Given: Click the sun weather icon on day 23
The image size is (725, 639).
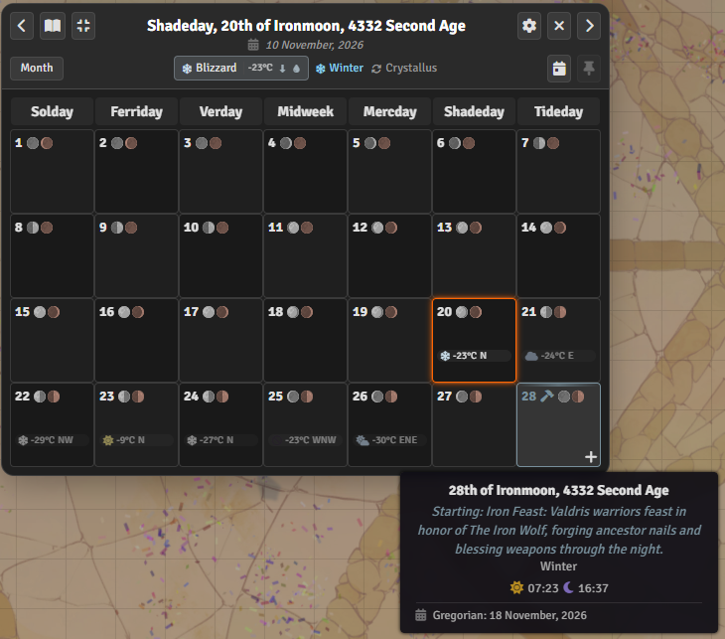Looking at the screenshot, I should tap(107, 440).
